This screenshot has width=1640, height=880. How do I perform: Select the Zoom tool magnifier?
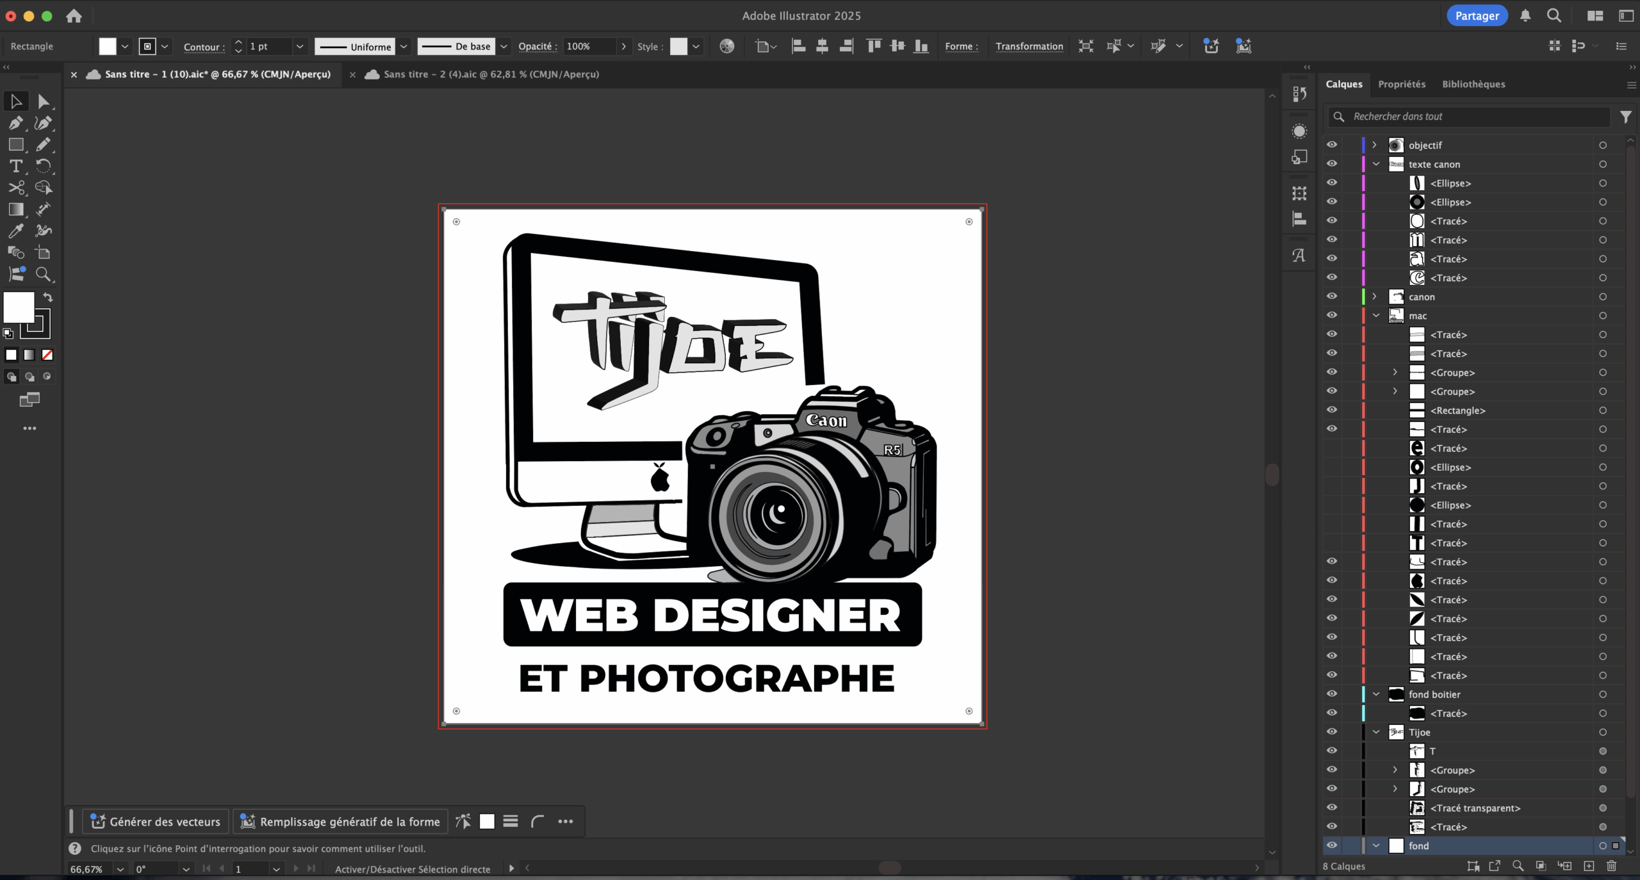click(x=44, y=275)
